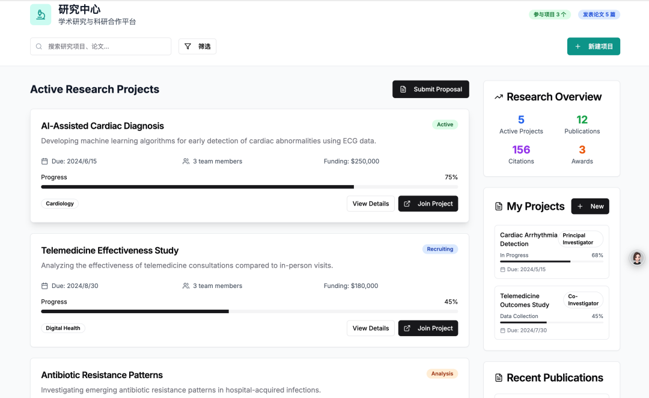Select the Digital Health tag
This screenshot has width=649, height=398.
[63, 328]
